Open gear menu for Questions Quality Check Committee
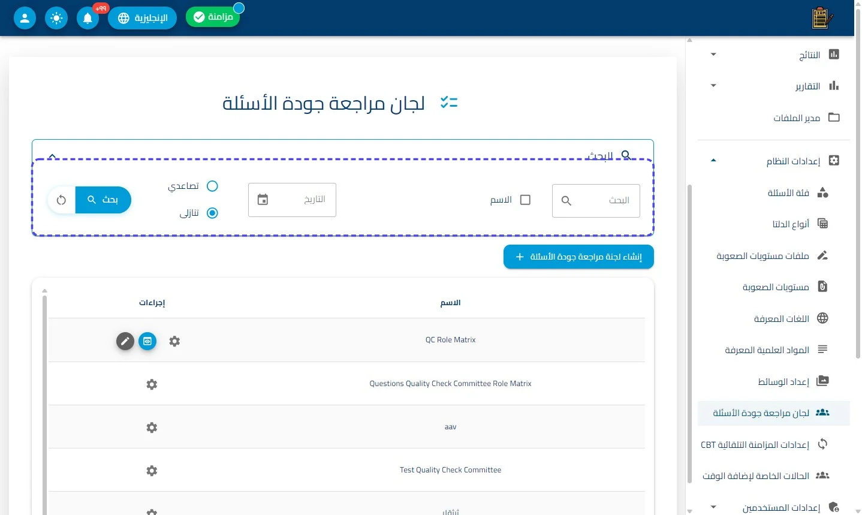The height and width of the screenshot is (515, 862). tap(152, 384)
